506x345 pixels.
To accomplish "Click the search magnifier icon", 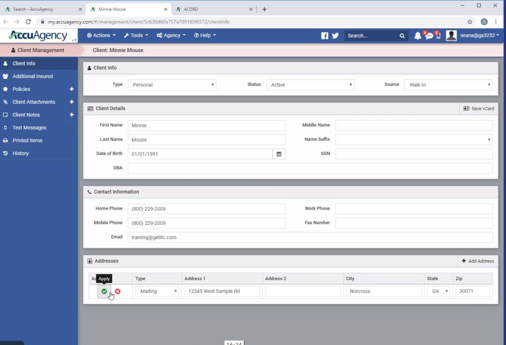I will [x=402, y=35].
